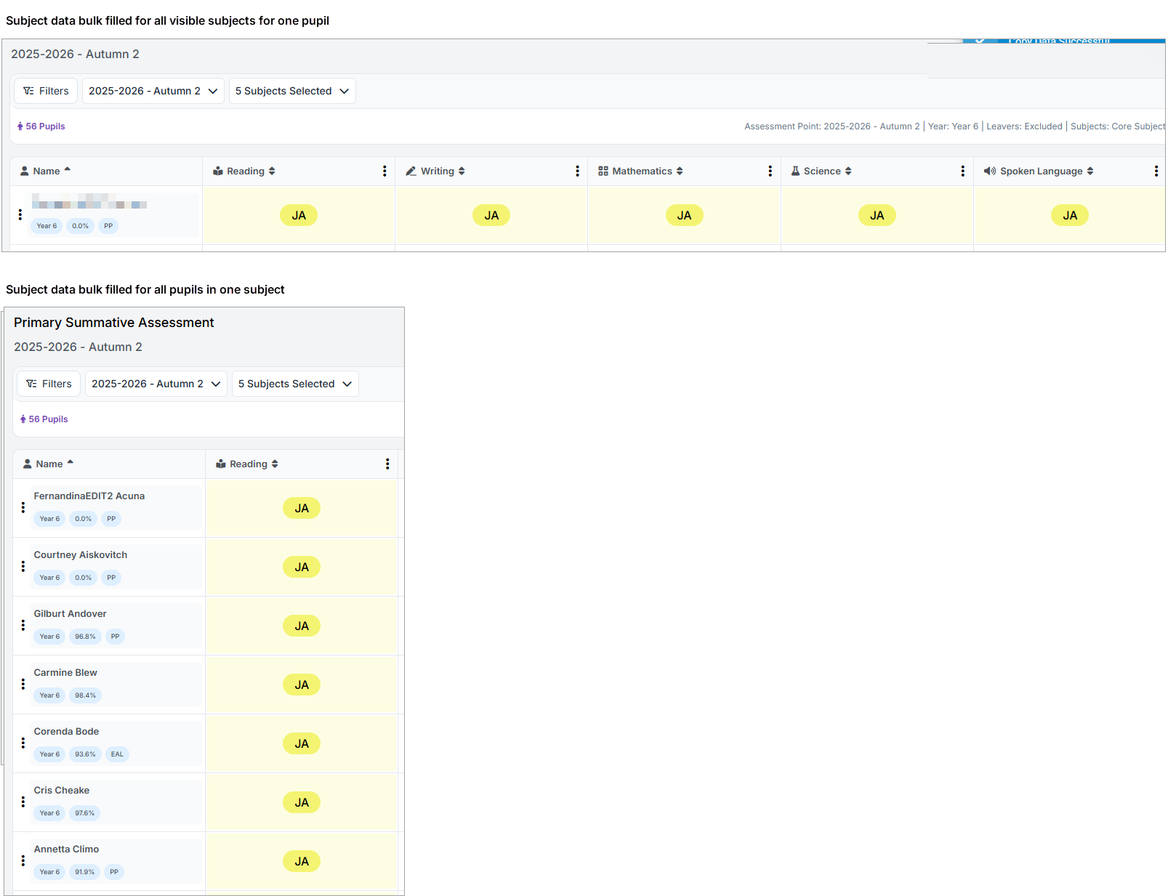Sort the top table by Writing
This screenshot has width=1168, height=896.
[x=462, y=171]
